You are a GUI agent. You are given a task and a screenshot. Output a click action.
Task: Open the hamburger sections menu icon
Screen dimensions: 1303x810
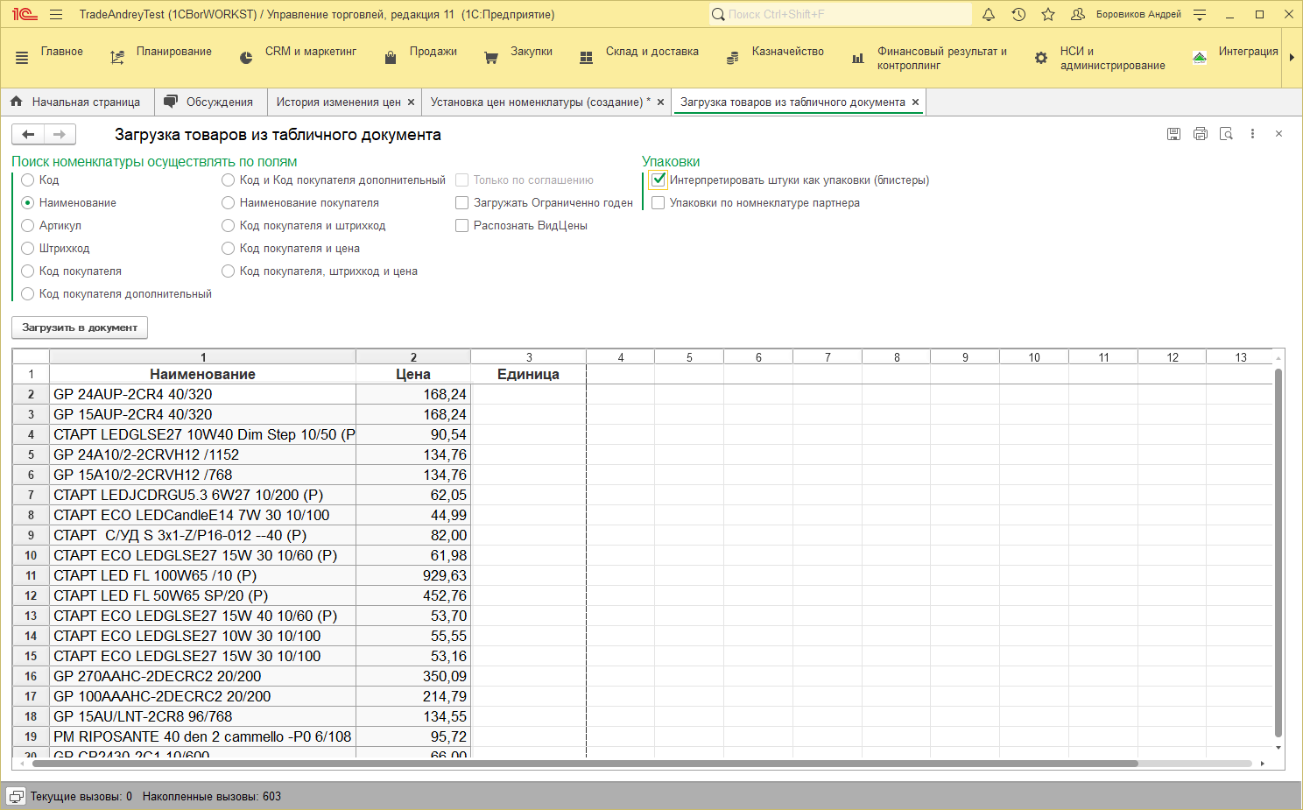pyautogui.click(x=22, y=58)
